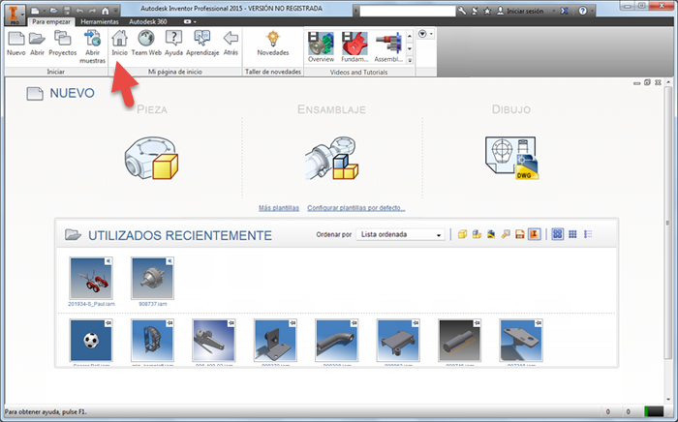Open recent file 201934-S_Paul.iam
Image resolution: width=678 pixels, height=422 pixels.
tap(91, 278)
